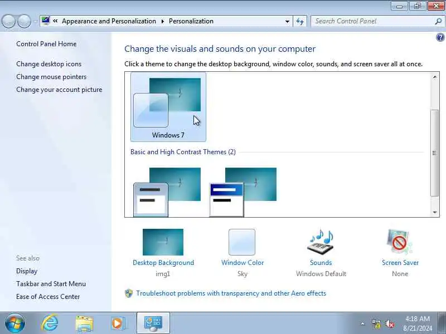This screenshot has height=334, width=446.
Task: Open Change desktop icons link
Action: (49, 64)
